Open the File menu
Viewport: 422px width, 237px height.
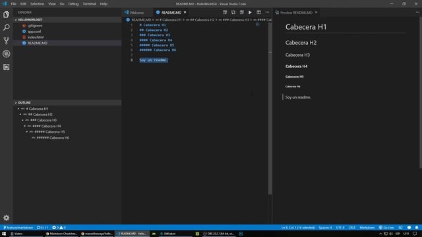[x=14, y=4]
